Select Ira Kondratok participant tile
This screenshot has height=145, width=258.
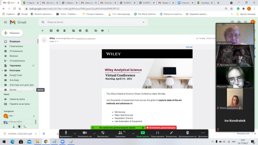pyautogui.click(x=235, y=120)
